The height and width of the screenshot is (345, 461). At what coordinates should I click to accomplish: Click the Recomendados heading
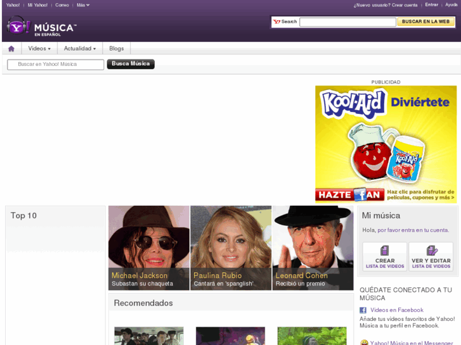[143, 303]
